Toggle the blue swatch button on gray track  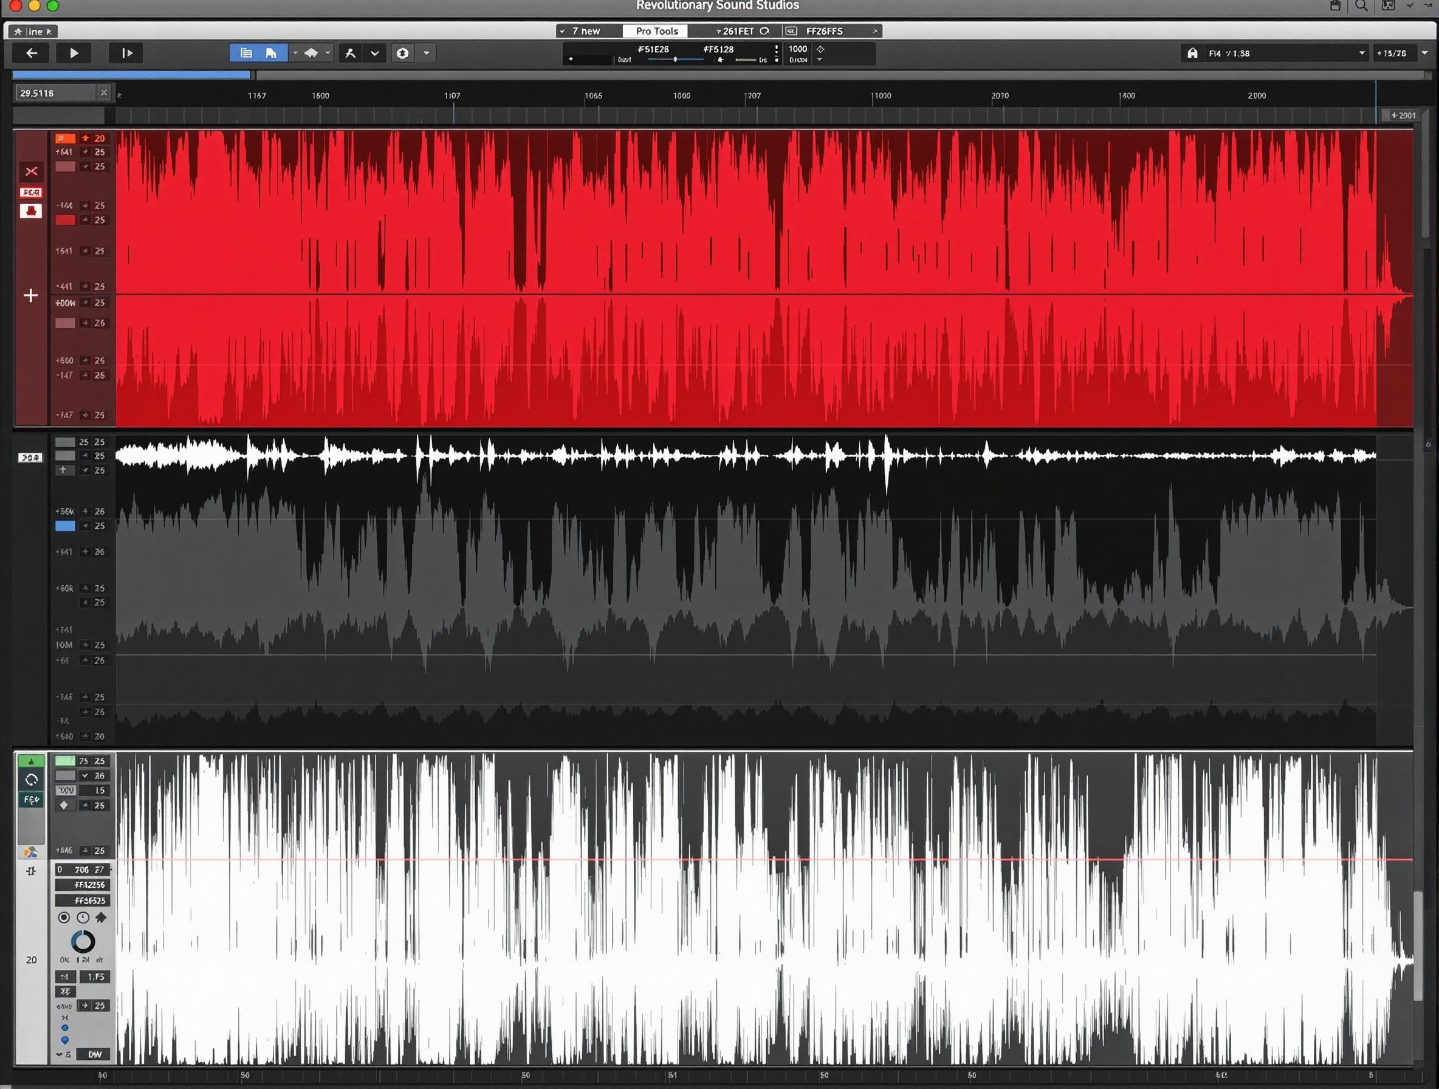(65, 526)
